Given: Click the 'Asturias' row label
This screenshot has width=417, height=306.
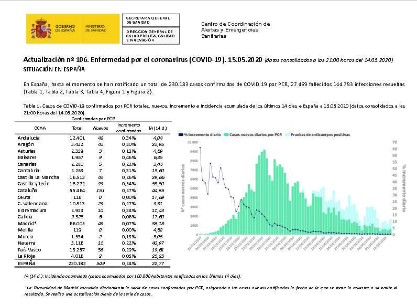Looking at the screenshot, I should tap(26, 151).
